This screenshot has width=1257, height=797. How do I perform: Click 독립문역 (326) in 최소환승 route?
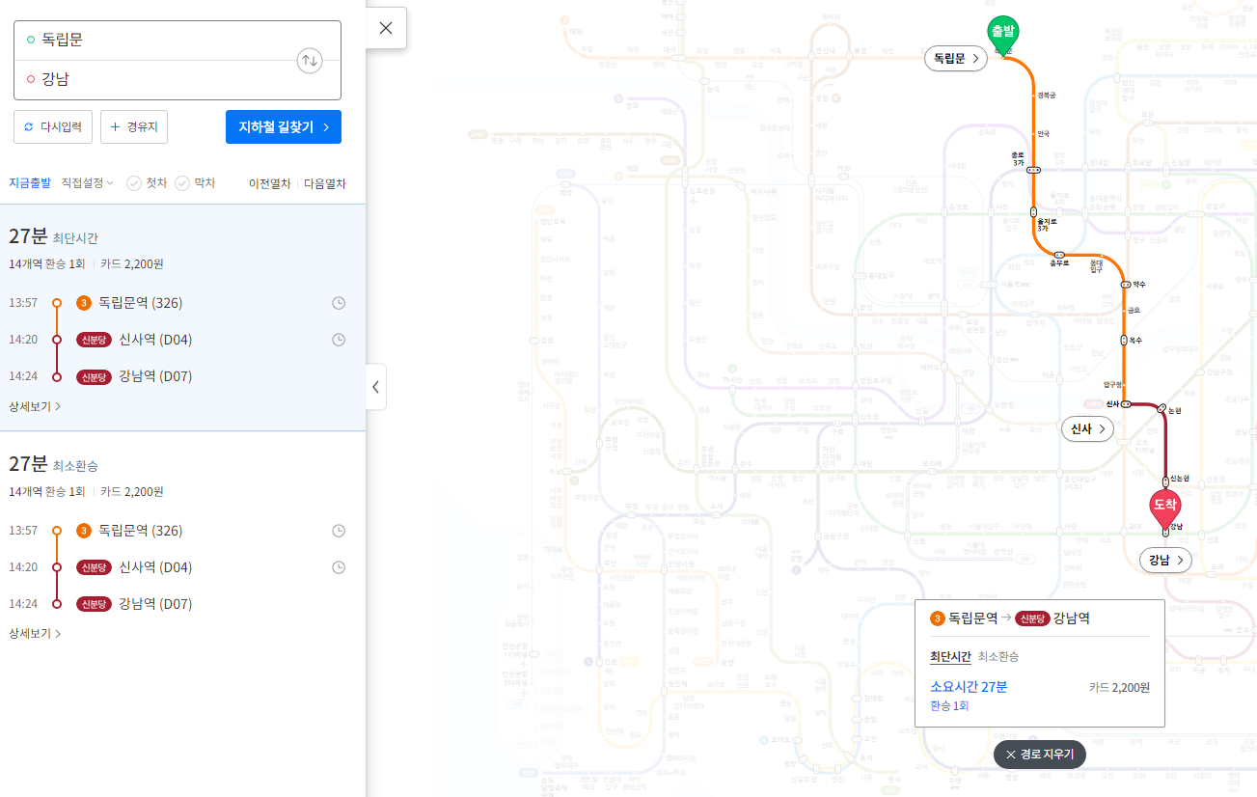click(x=140, y=531)
